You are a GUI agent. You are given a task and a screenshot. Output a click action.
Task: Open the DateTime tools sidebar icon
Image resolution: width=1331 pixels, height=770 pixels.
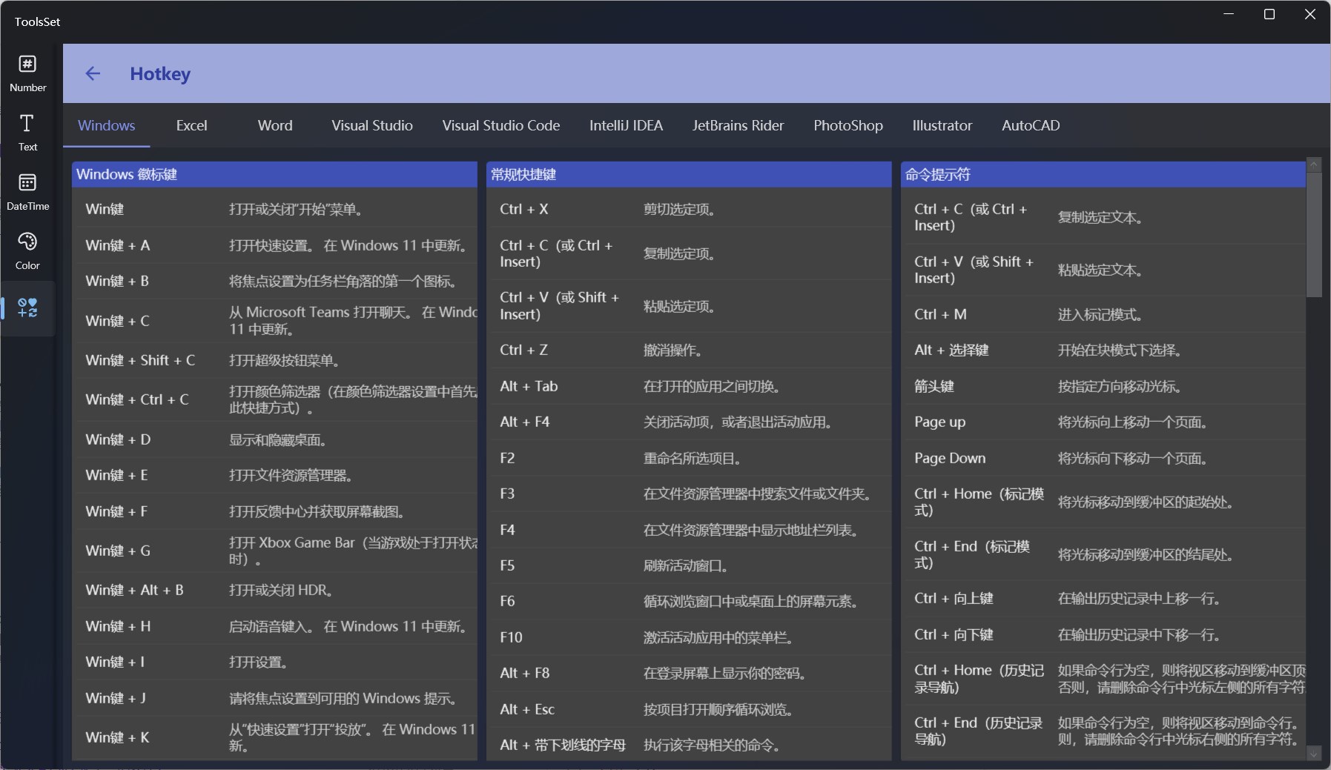pos(27,192)
